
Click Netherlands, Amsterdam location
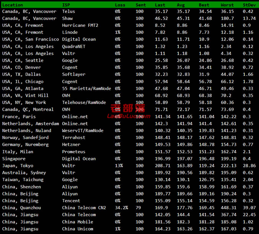[x=31, y=124]
